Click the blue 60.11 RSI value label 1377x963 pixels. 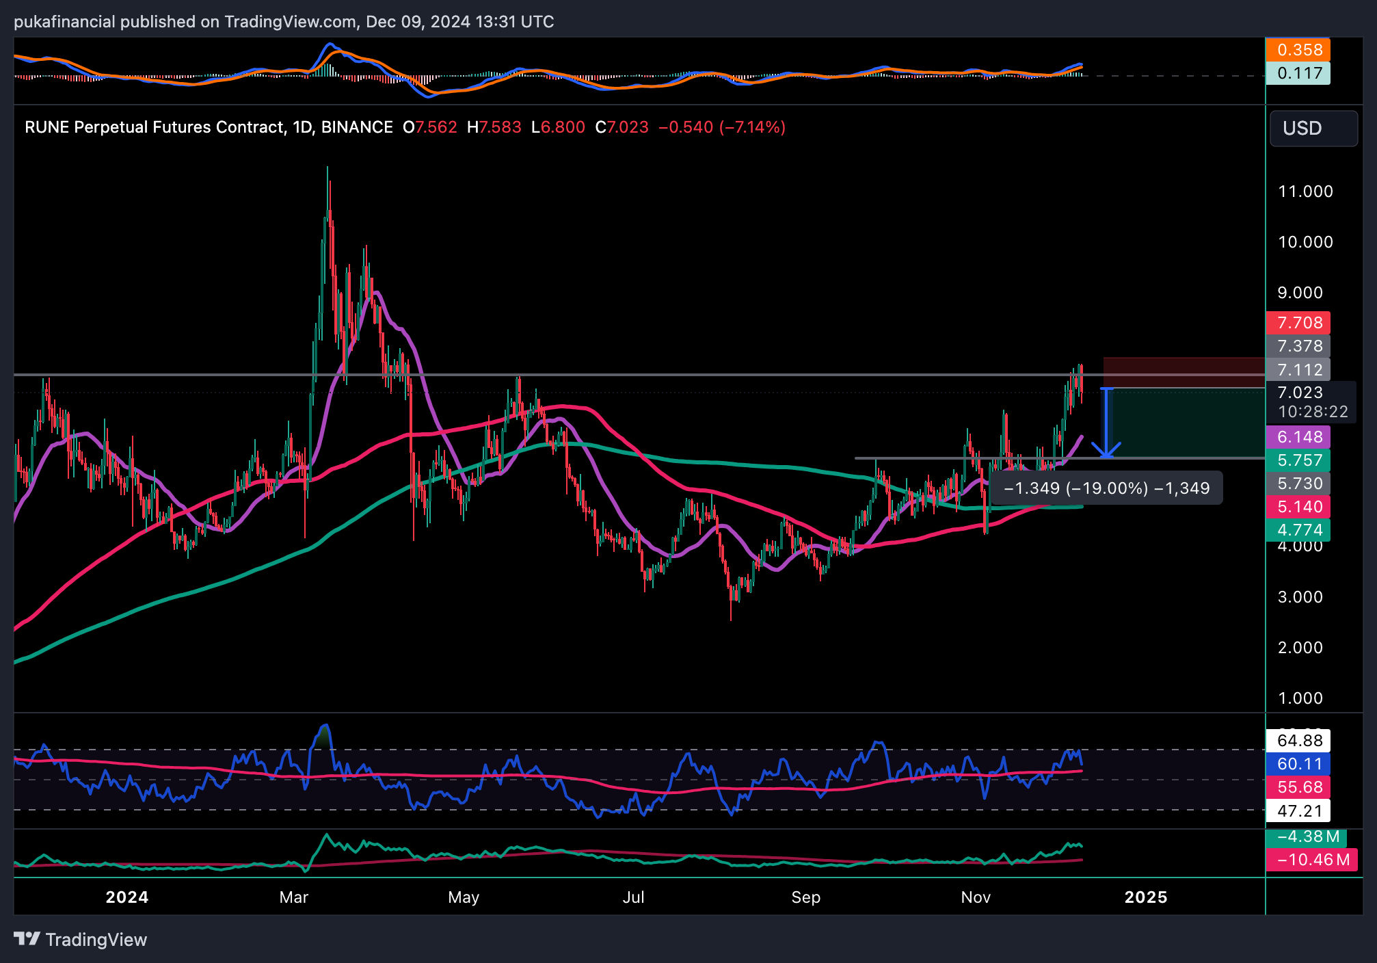coord(1298,764)
